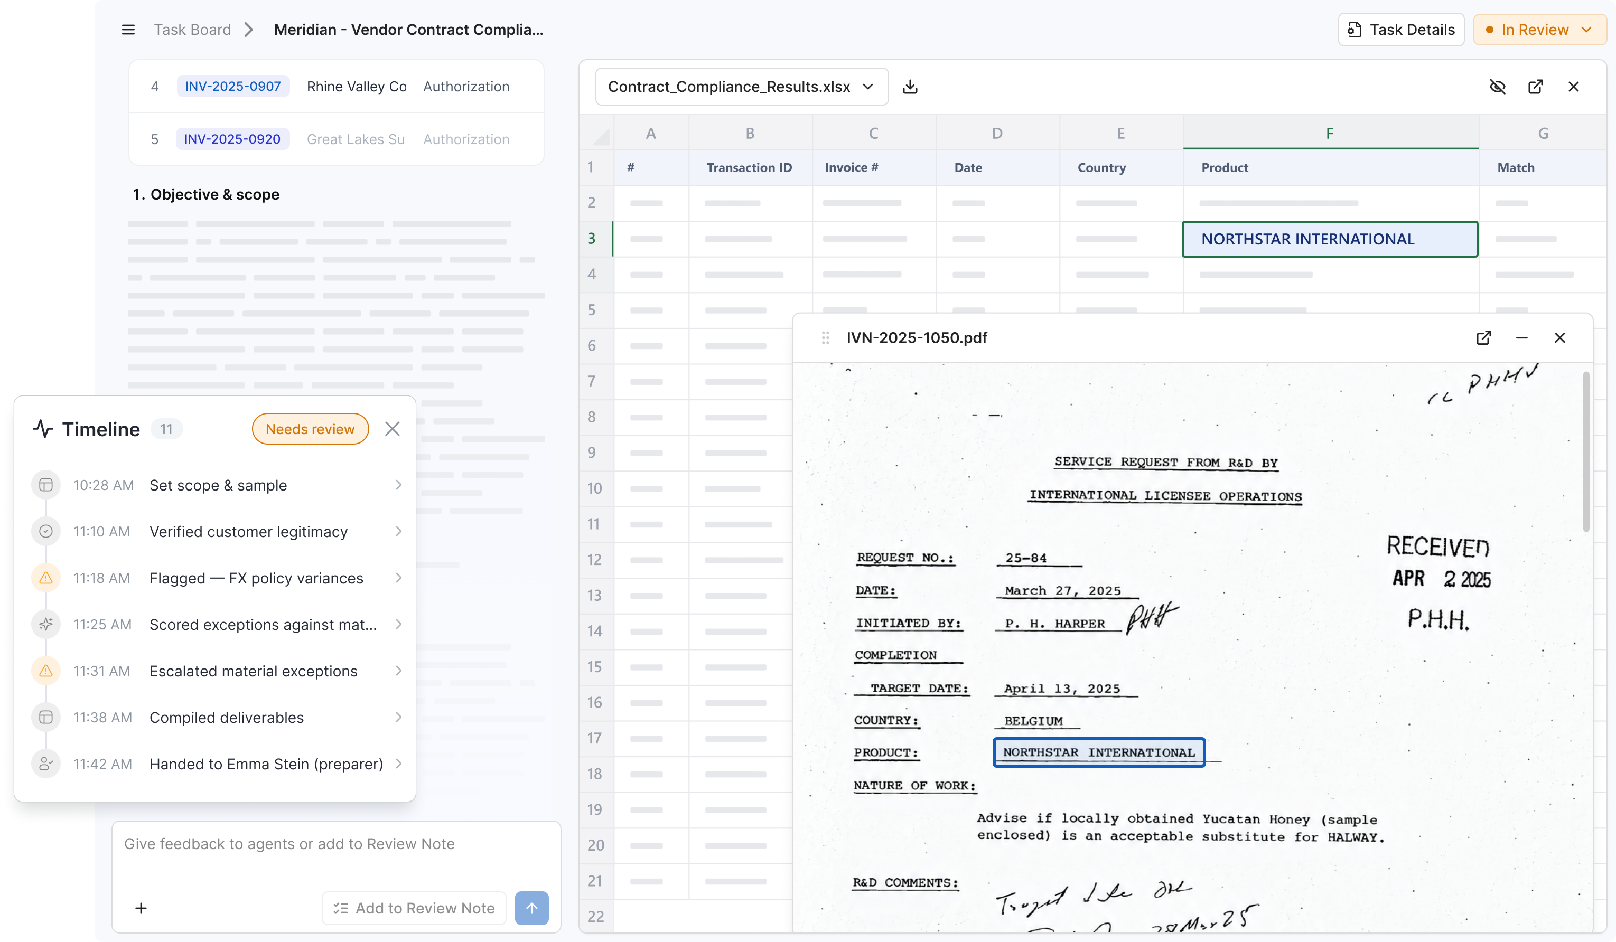1616x942 pixels.
Task: Go to Task Board breadcrumb
Action: 192,30
